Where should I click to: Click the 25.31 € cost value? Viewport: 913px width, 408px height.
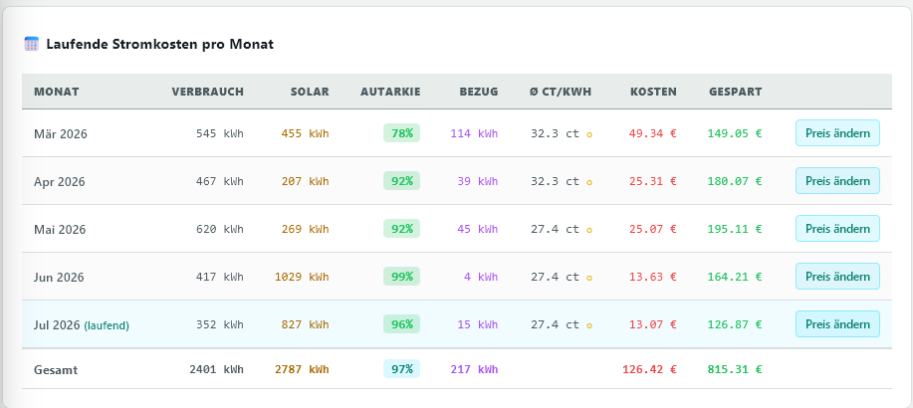[653, 181]
